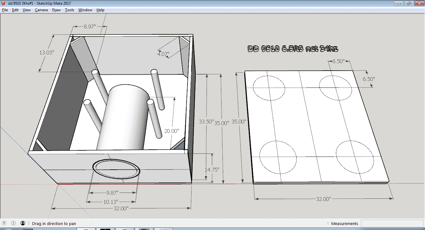This screenshot has width=425, height=230.
Task: Open the Draw menu
Action: [57, 10]
